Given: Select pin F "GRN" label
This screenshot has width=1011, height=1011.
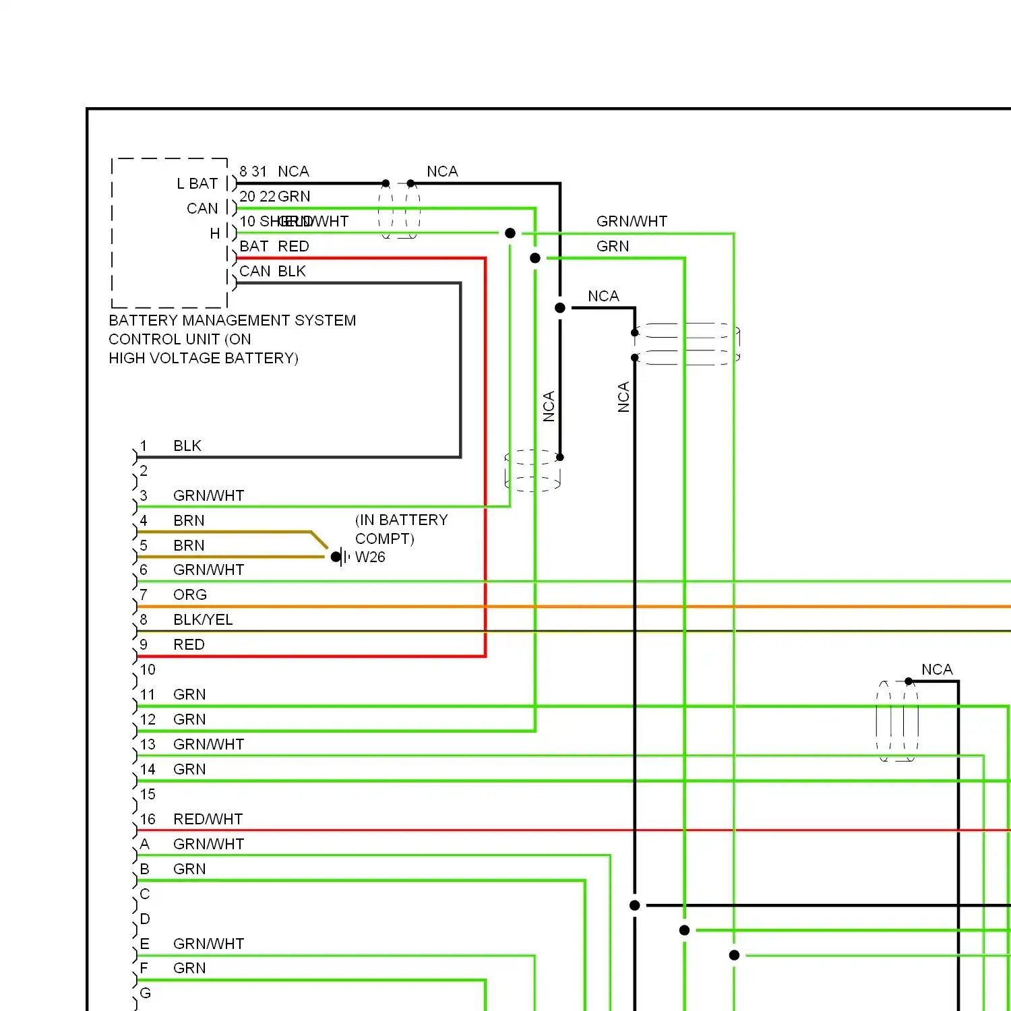Looking at the screenshot, I should [189, 968].
